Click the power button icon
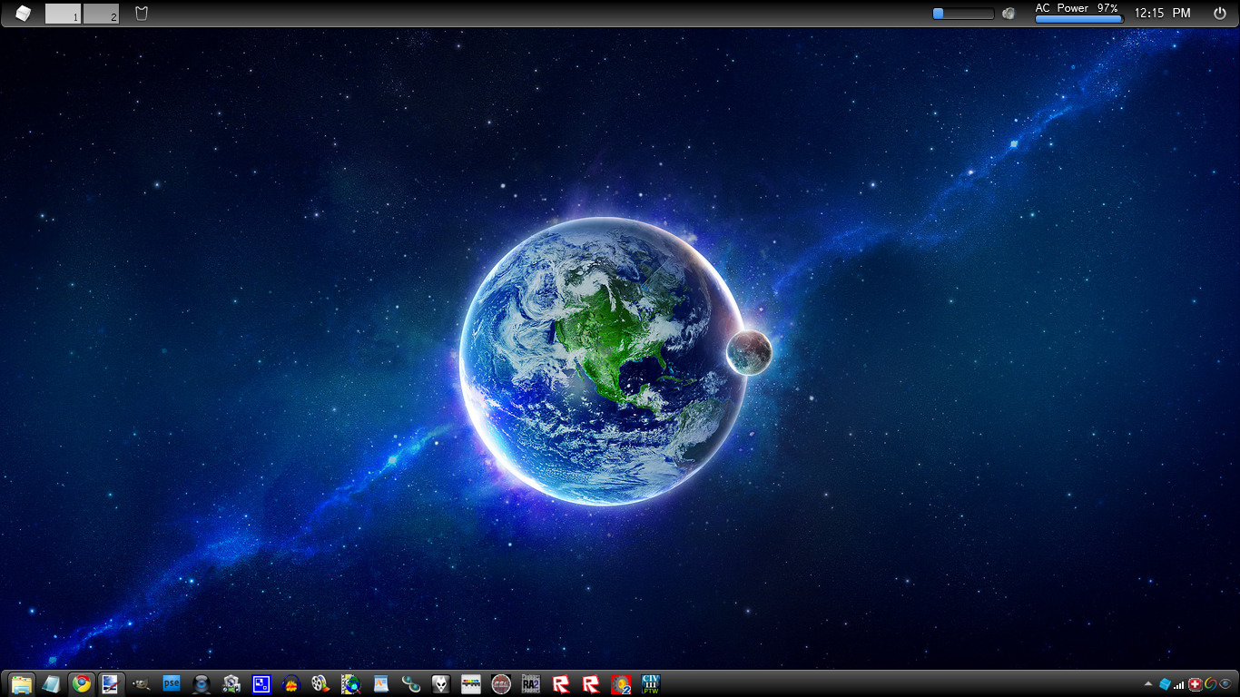The width and height of the screenshot is (1240, 697). tap(1220, 13)
